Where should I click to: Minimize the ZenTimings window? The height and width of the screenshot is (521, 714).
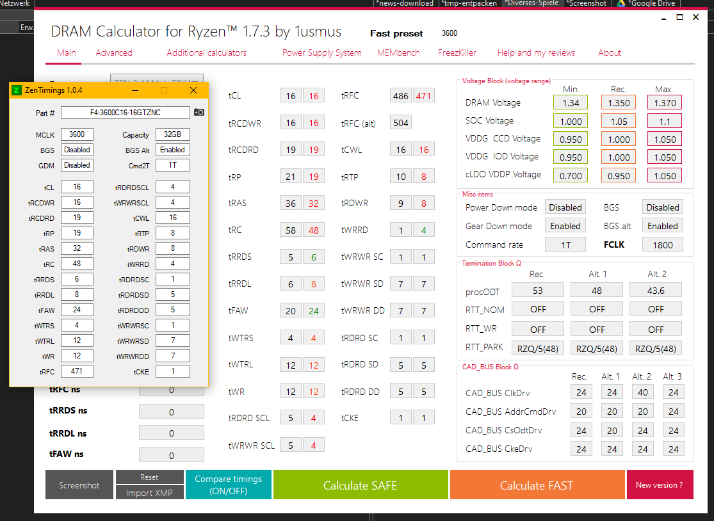(x=134, y=90)
